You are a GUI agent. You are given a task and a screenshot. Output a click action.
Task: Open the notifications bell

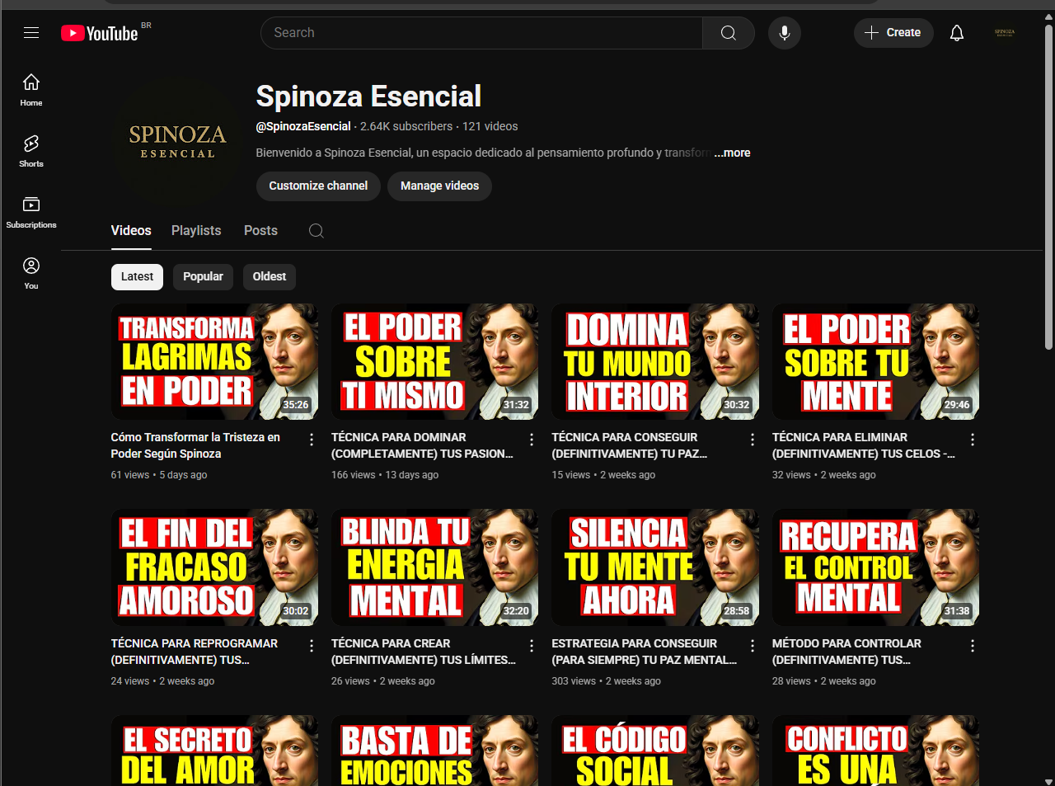pos(957,33)
